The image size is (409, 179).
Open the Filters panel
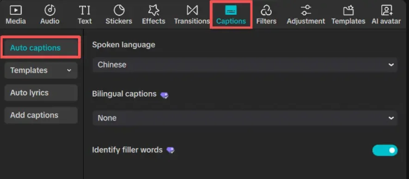point(266,15)
